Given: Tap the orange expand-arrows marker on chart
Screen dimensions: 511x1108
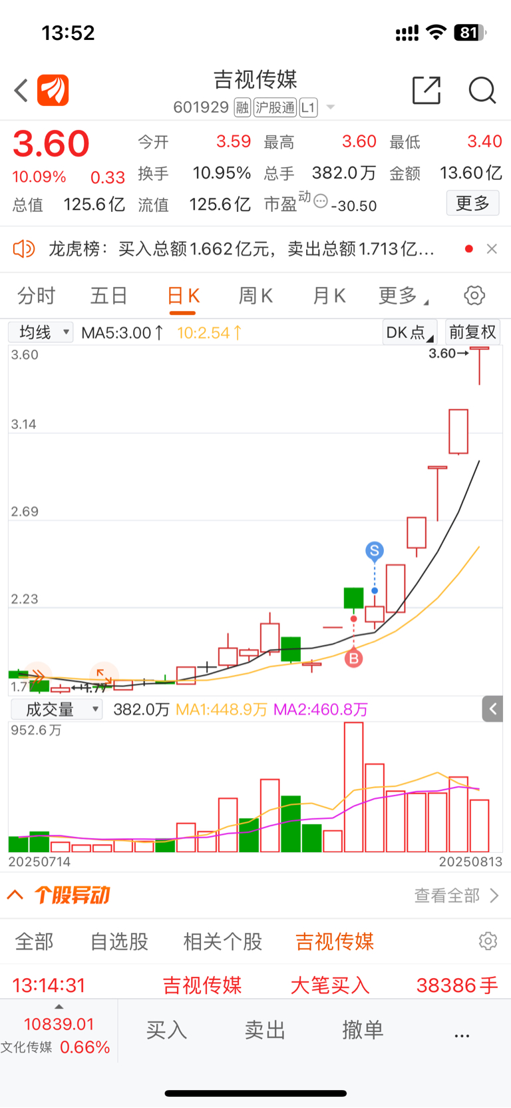Looking at the screenshot, I should tap(104, 675).
